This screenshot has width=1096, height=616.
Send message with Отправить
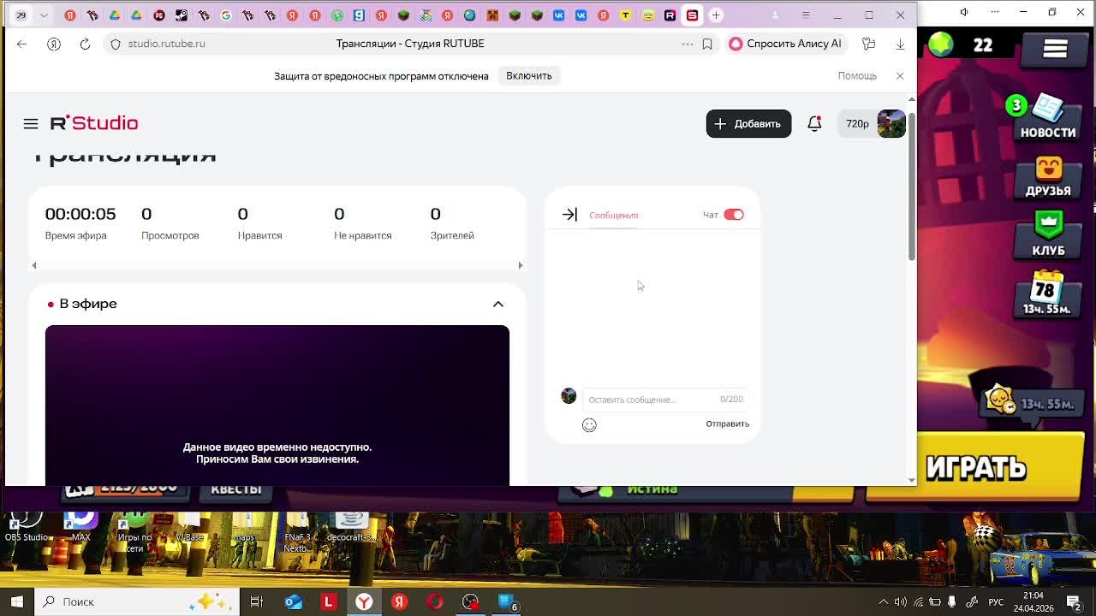[x=727, y=423]
